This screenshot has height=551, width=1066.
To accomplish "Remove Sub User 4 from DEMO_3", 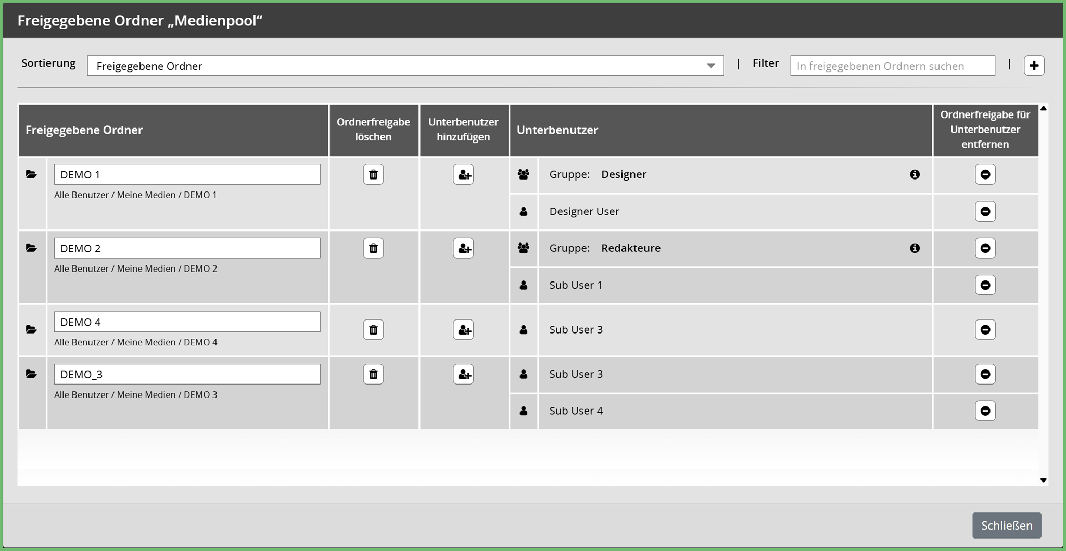I will [985, 411].
